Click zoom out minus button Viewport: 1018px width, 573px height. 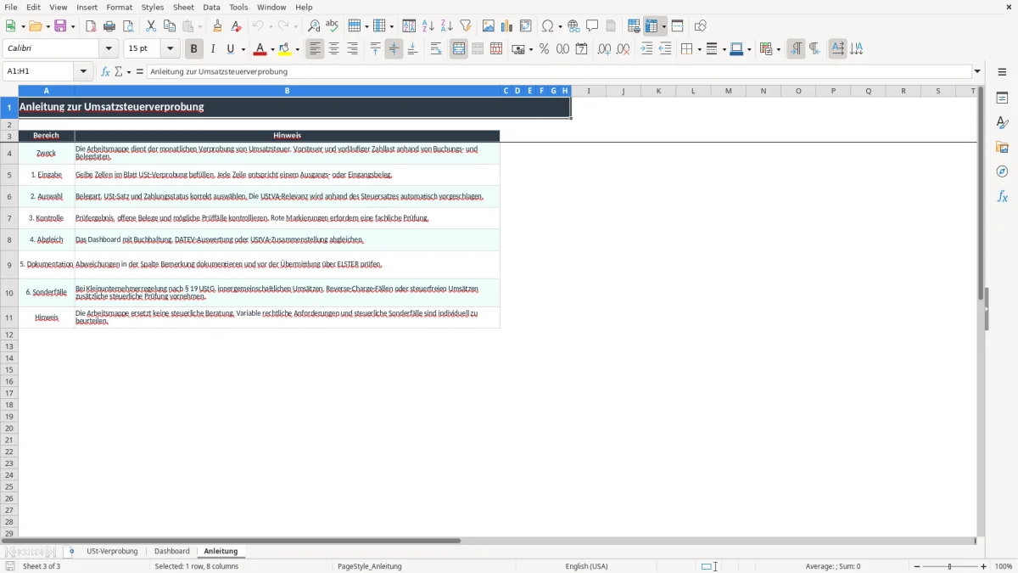pyautogui.click(x=917, y=566)
